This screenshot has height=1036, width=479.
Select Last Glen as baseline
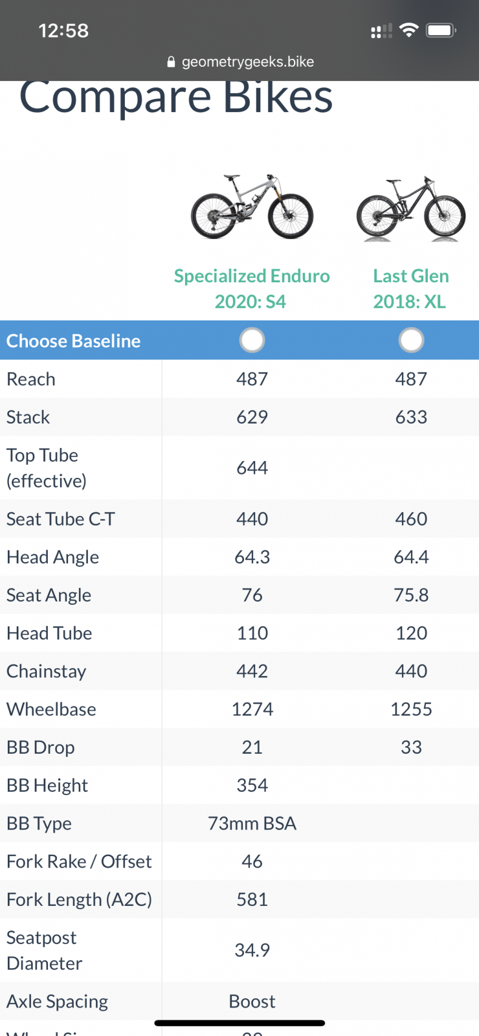click(x=411, y=340)
